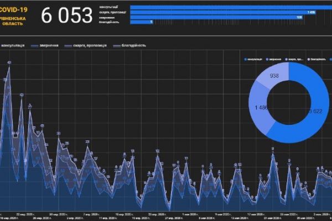Toggle the благодійність series in chart legend
Viewport: 332px width, 221px height.
click(x=129, y=45)
